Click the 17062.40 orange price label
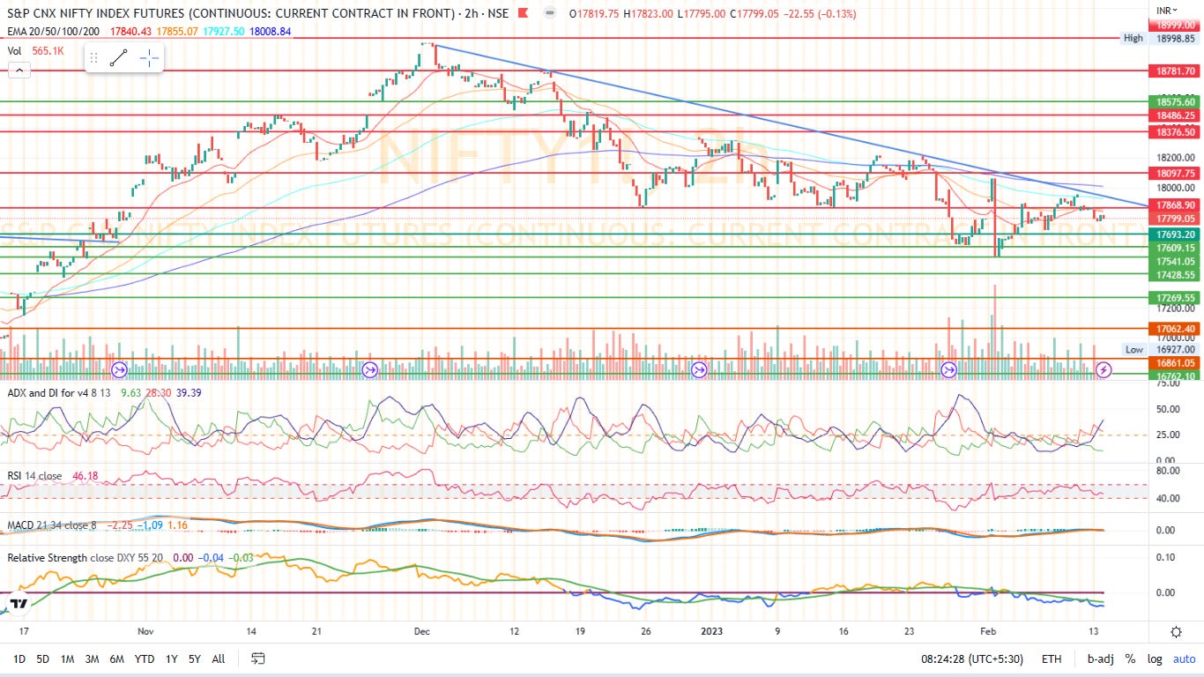The height and width of the screenshot is (677, 1204). (x=1175, y=329)
